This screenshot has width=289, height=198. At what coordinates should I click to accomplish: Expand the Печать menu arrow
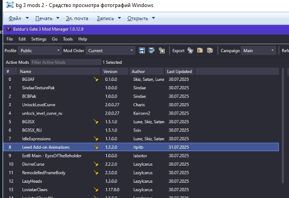tap(58, 18)
